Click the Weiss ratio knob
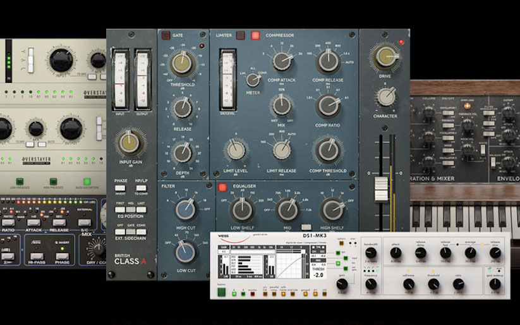Image resolution: width=520 pixels, height=325 pixels. pyautogui.click(x=458, y=284)
